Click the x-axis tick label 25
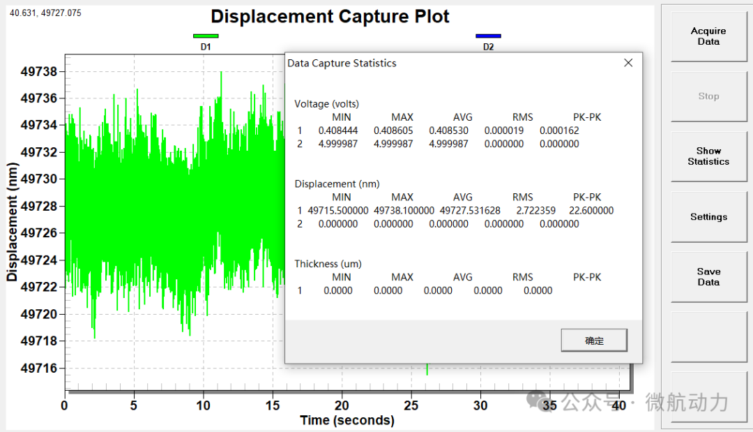Image resolution: width=753 pixels, height=432 pixels. pos(411,405)
